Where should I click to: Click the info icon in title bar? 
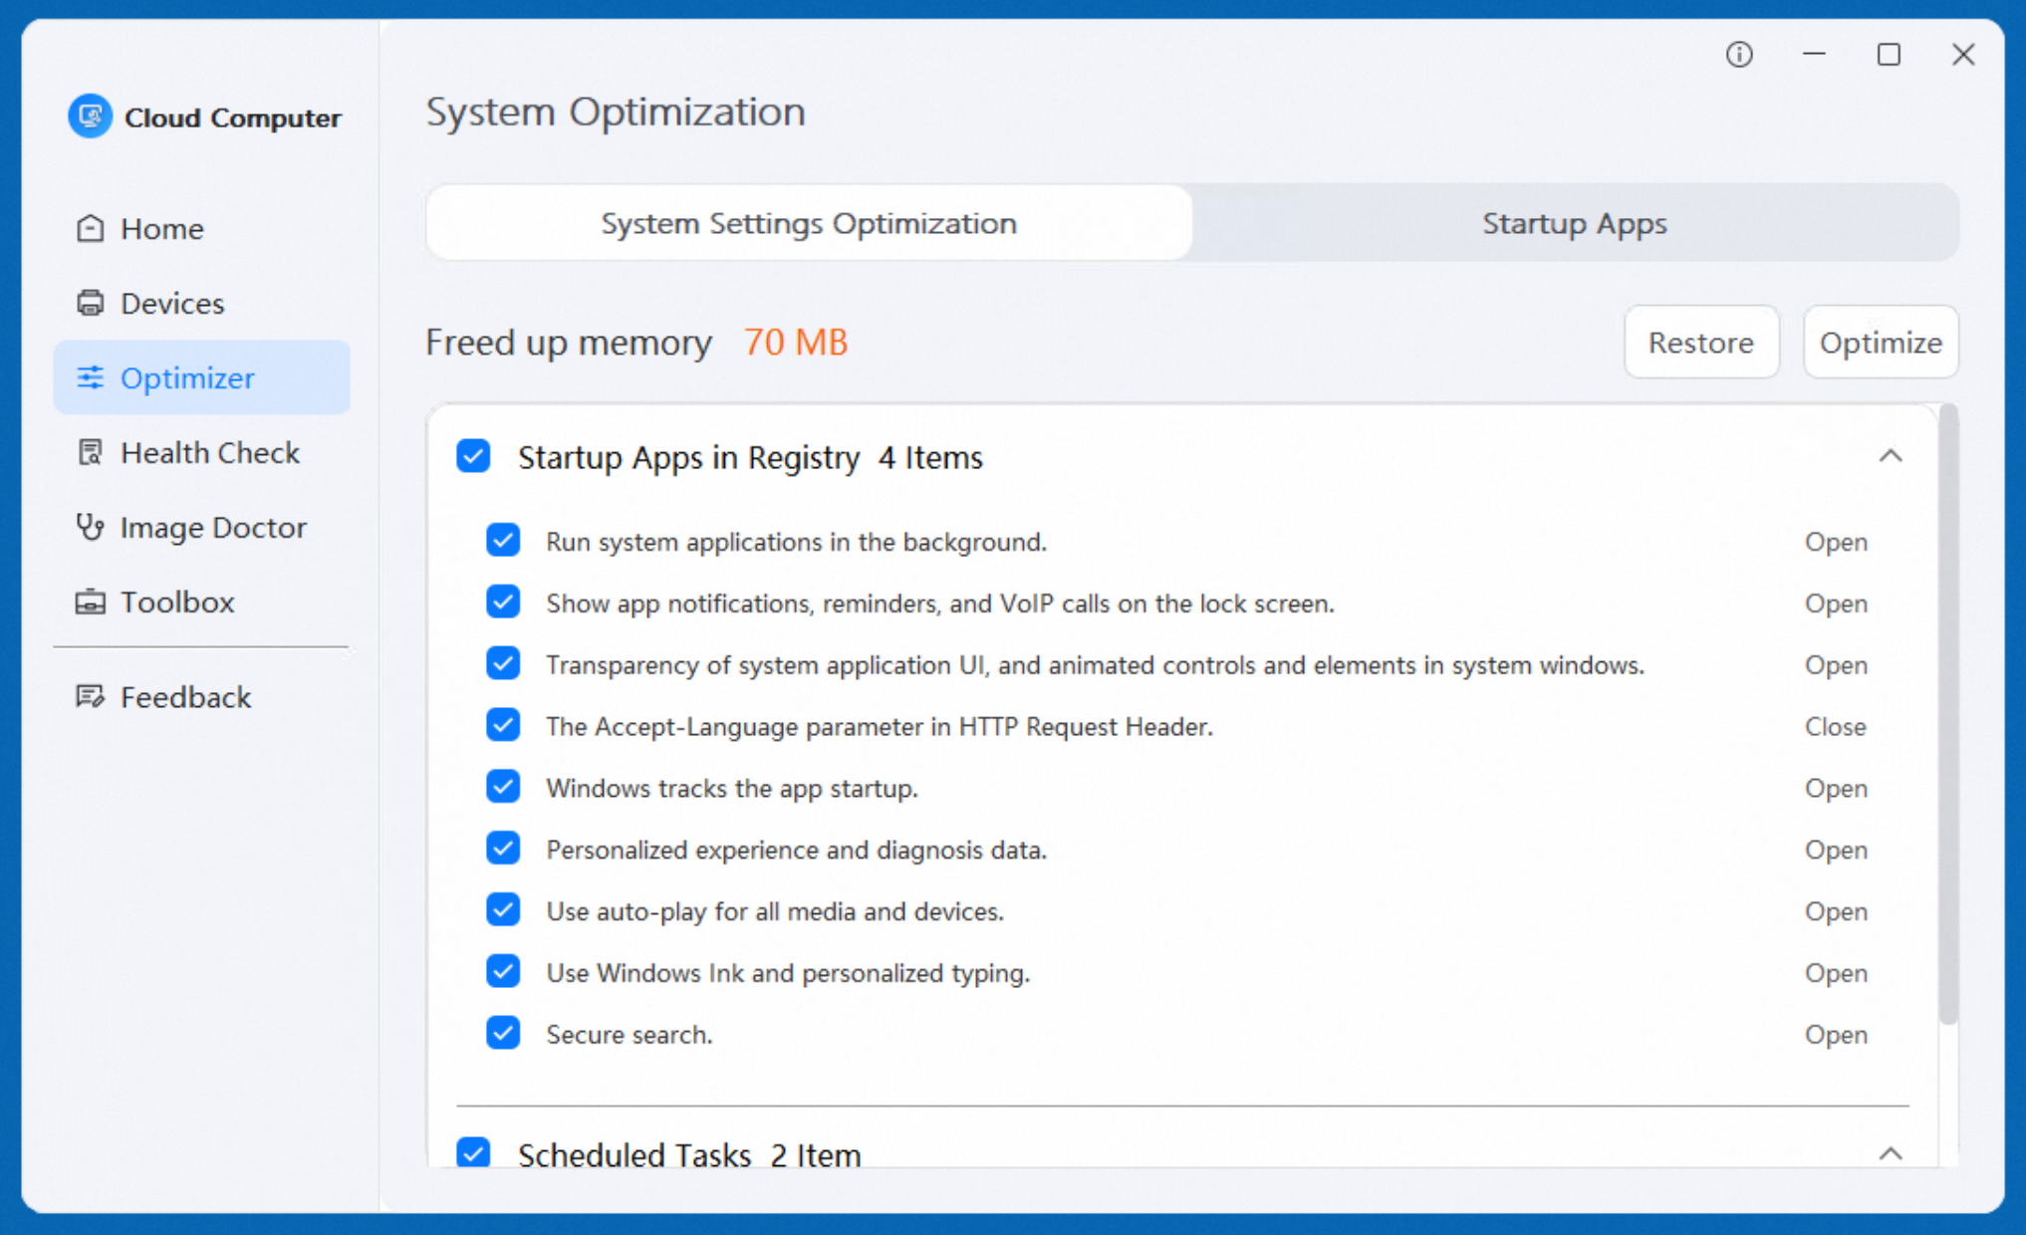click(1739, 55)
